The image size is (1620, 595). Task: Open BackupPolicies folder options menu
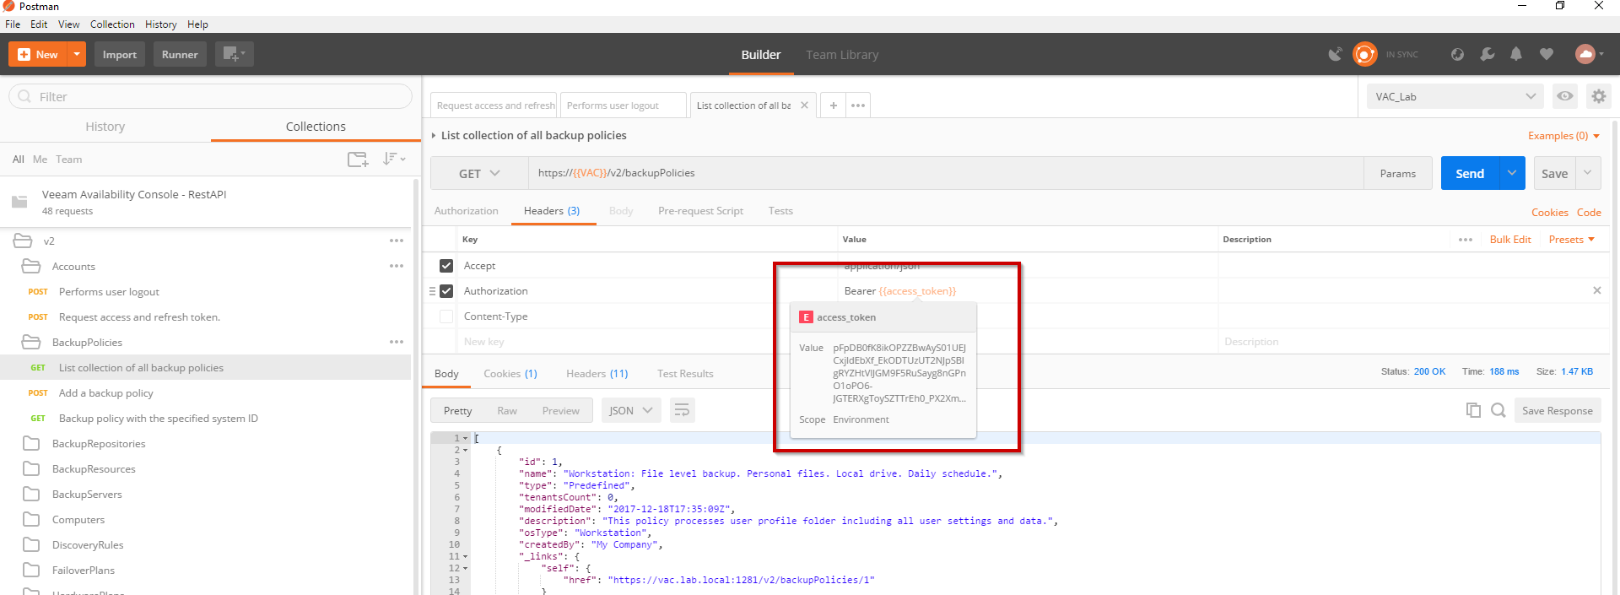(397, 342)
